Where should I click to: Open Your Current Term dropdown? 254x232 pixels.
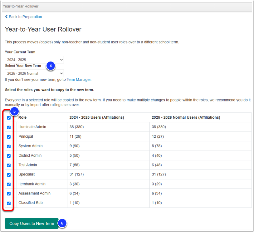[x=34, y=60]
